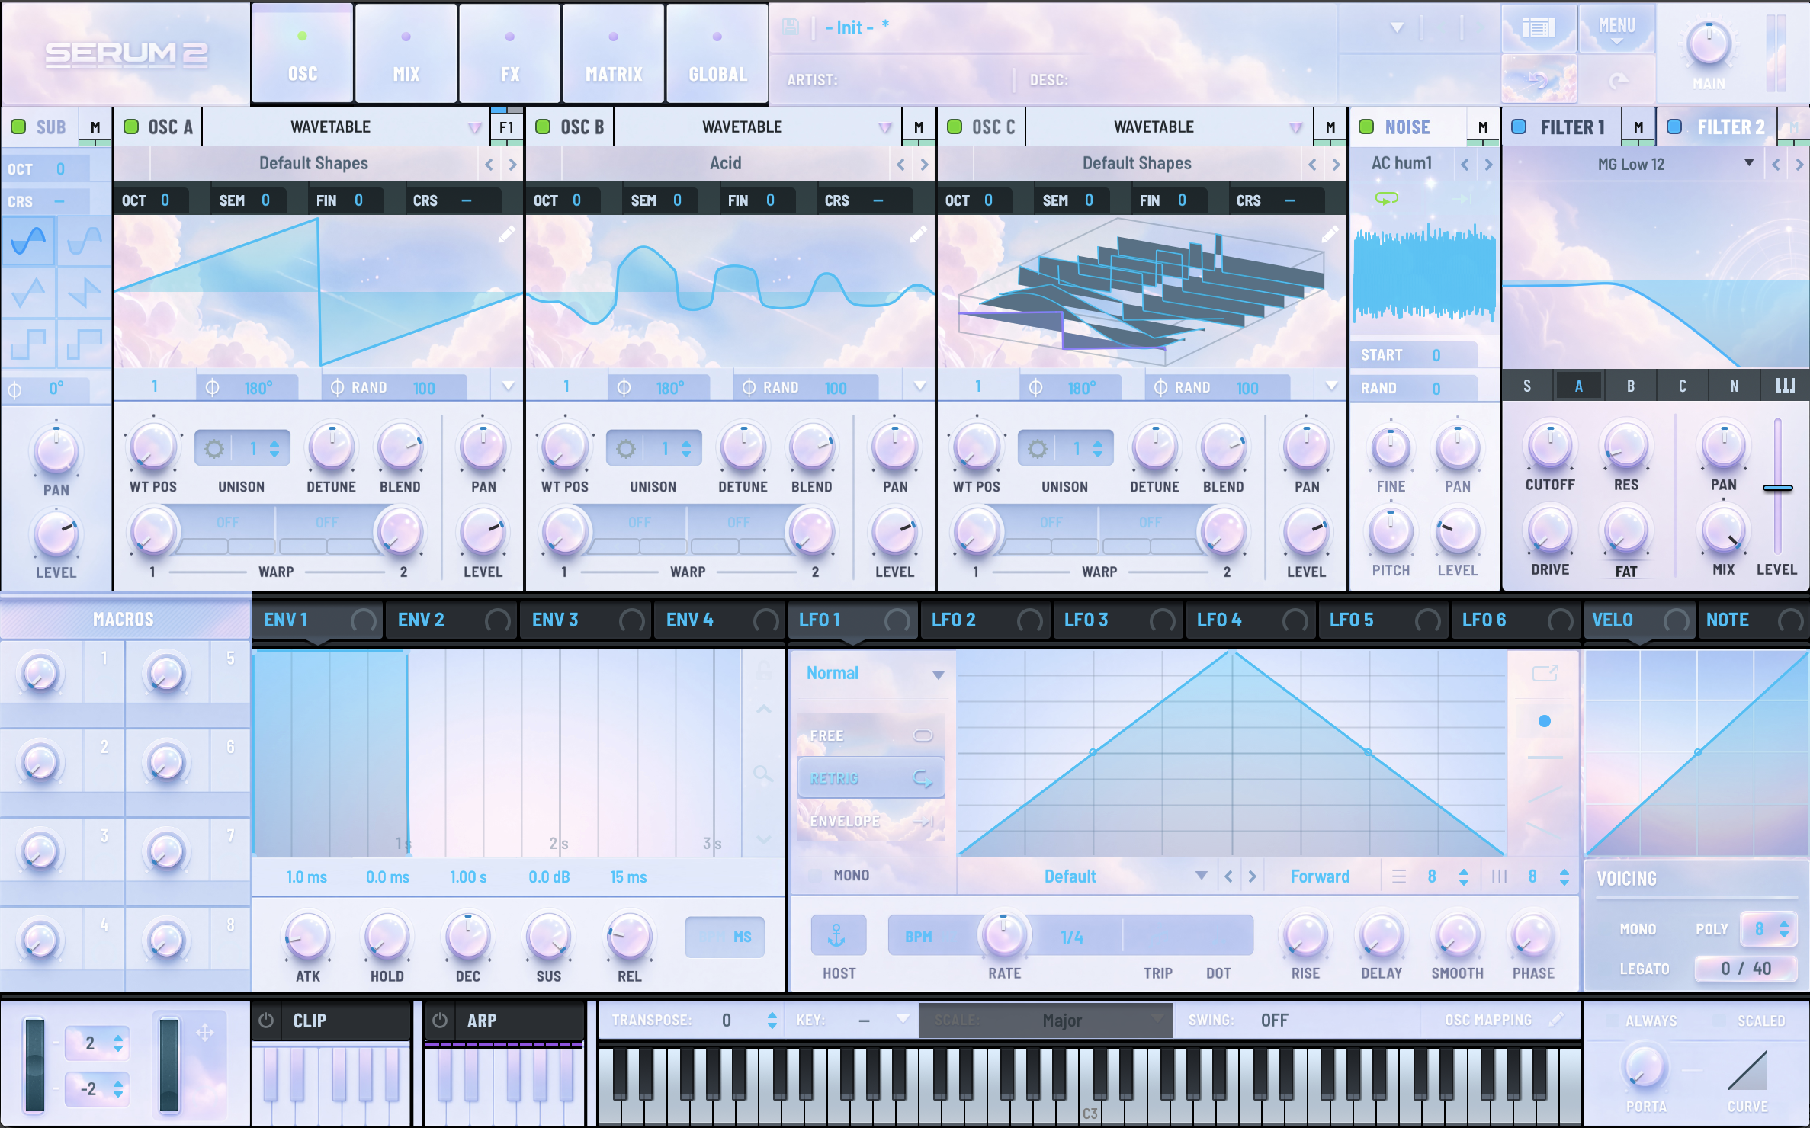Enable the FILTER 2 switch
The image size is (1810, 1128).
[x=1675, y=127]
